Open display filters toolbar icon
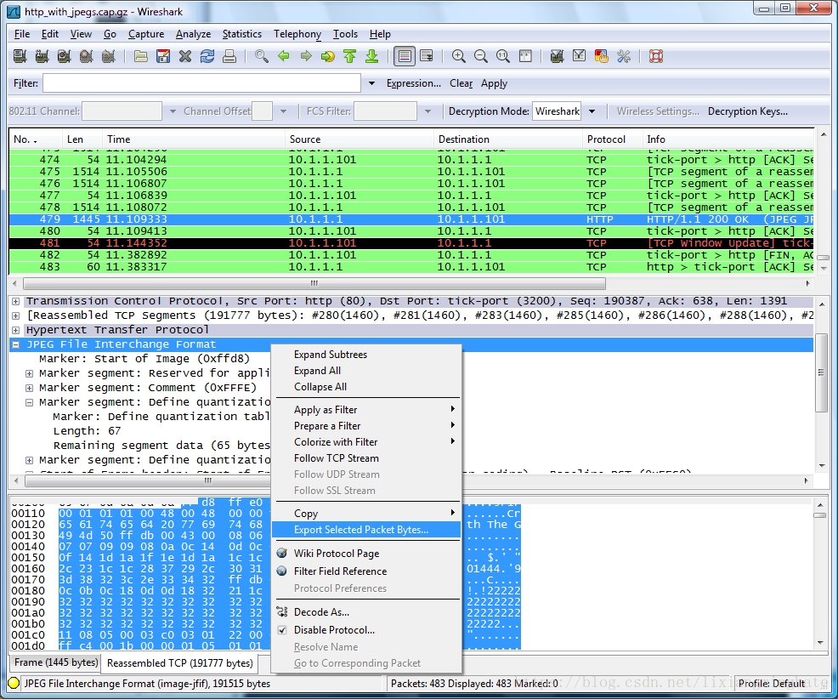The width and height of the screenshot is (838, 699). click(579, 56)
